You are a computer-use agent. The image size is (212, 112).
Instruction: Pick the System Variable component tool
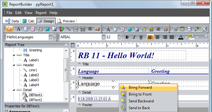40,29
